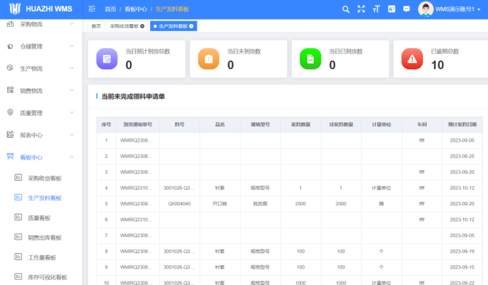Click the red 已逾期总数 warning icon
Viewport: 488px width, 285px height.
tap(413, 59)
